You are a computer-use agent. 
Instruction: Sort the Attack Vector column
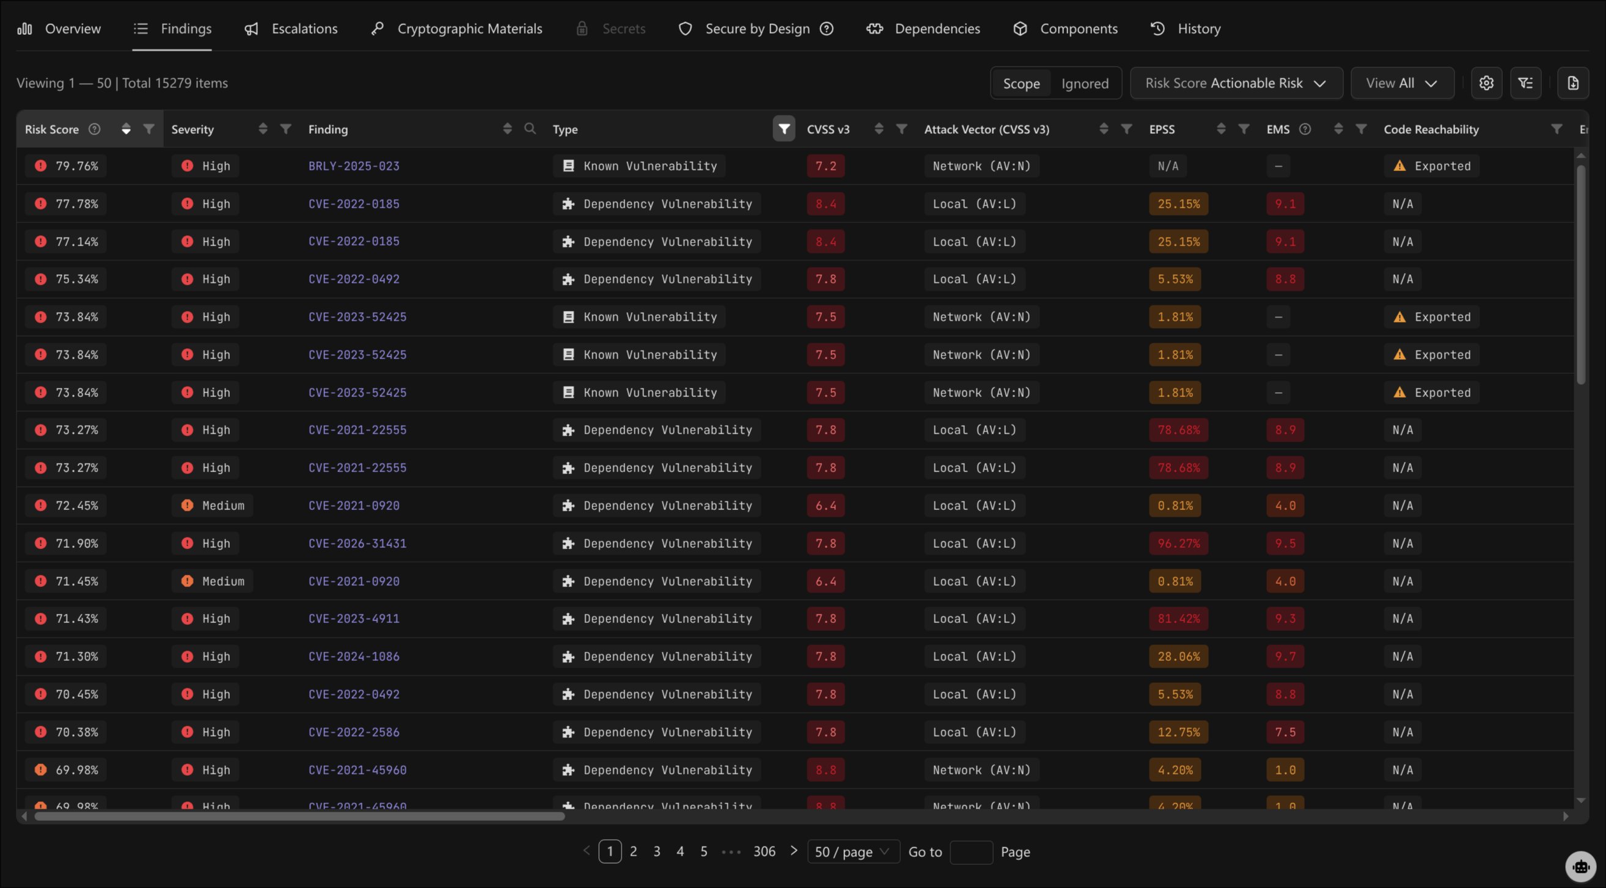pos(1104,129)
